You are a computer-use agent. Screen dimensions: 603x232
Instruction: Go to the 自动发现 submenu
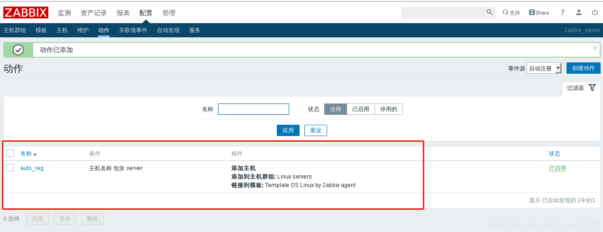click(168, 30)
